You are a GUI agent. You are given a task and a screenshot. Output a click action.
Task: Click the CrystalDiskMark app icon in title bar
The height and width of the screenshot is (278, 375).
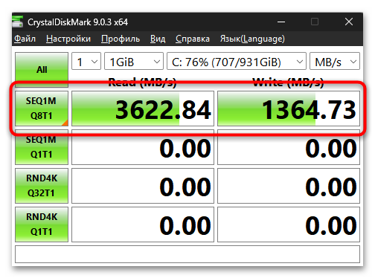click(x=18, y=22)
